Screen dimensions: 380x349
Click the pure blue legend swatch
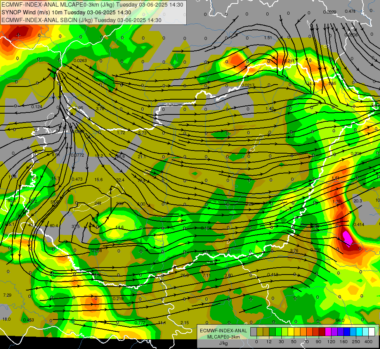click(347, 332)
